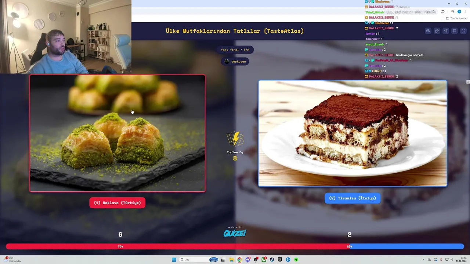Open the Windows Start menu

174,260
